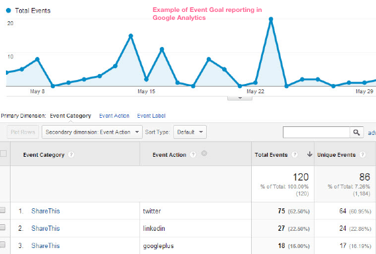Screen dimensions: 376x254
Task: Click the May 29 axis label
Action: click(x=364, y=91)
